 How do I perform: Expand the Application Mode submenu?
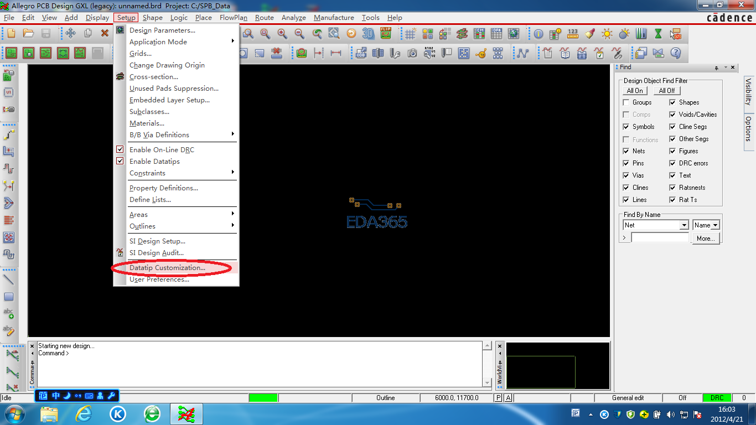coord(176,42)
